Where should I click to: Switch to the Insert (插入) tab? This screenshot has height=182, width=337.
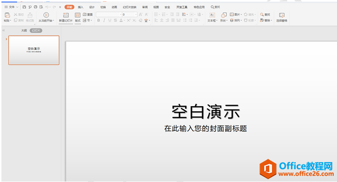[x=81, y=7]
